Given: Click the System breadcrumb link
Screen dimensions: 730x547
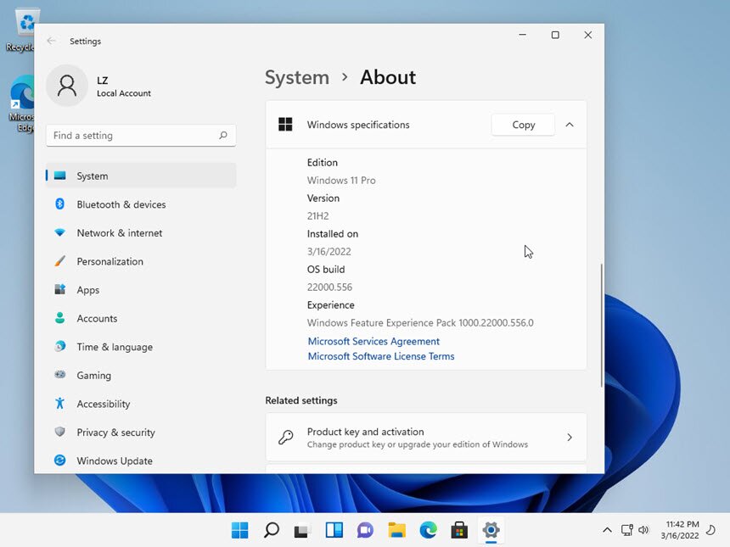Looking at the screenshot, I should tap(297, 77).
